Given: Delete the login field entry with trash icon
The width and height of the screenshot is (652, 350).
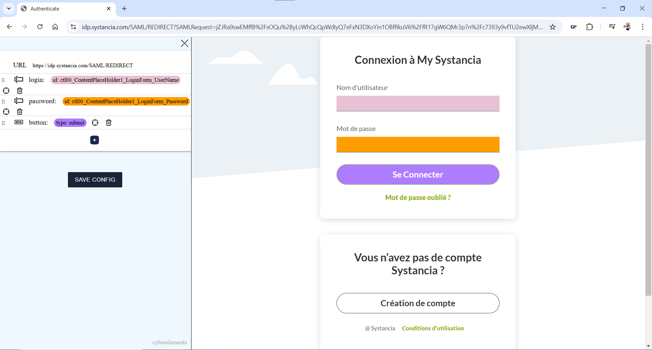Looking at the screenshot, I should [20, 91].
